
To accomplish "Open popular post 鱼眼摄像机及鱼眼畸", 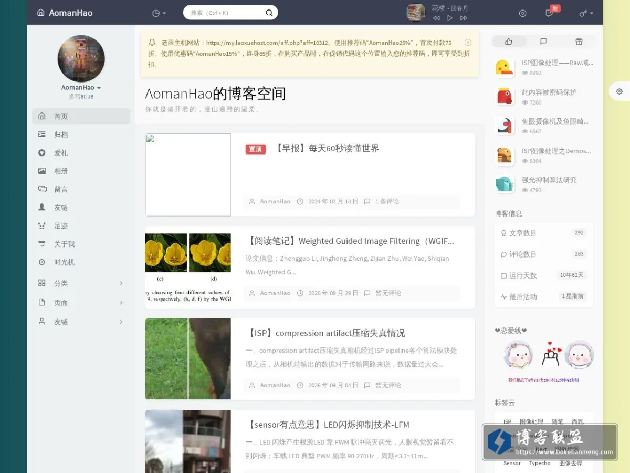I will 555,121.
